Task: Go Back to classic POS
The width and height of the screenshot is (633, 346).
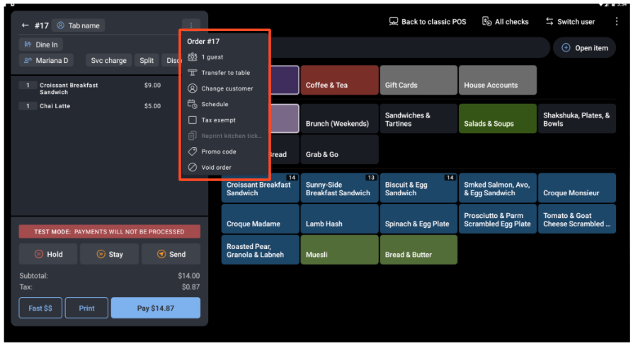Action: tap(428, 22)
